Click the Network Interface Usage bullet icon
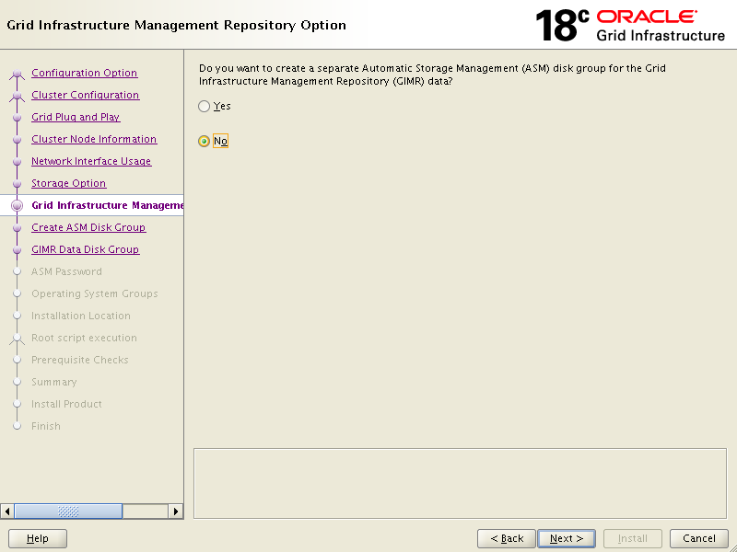737x552 pixels. pos(17,162)
